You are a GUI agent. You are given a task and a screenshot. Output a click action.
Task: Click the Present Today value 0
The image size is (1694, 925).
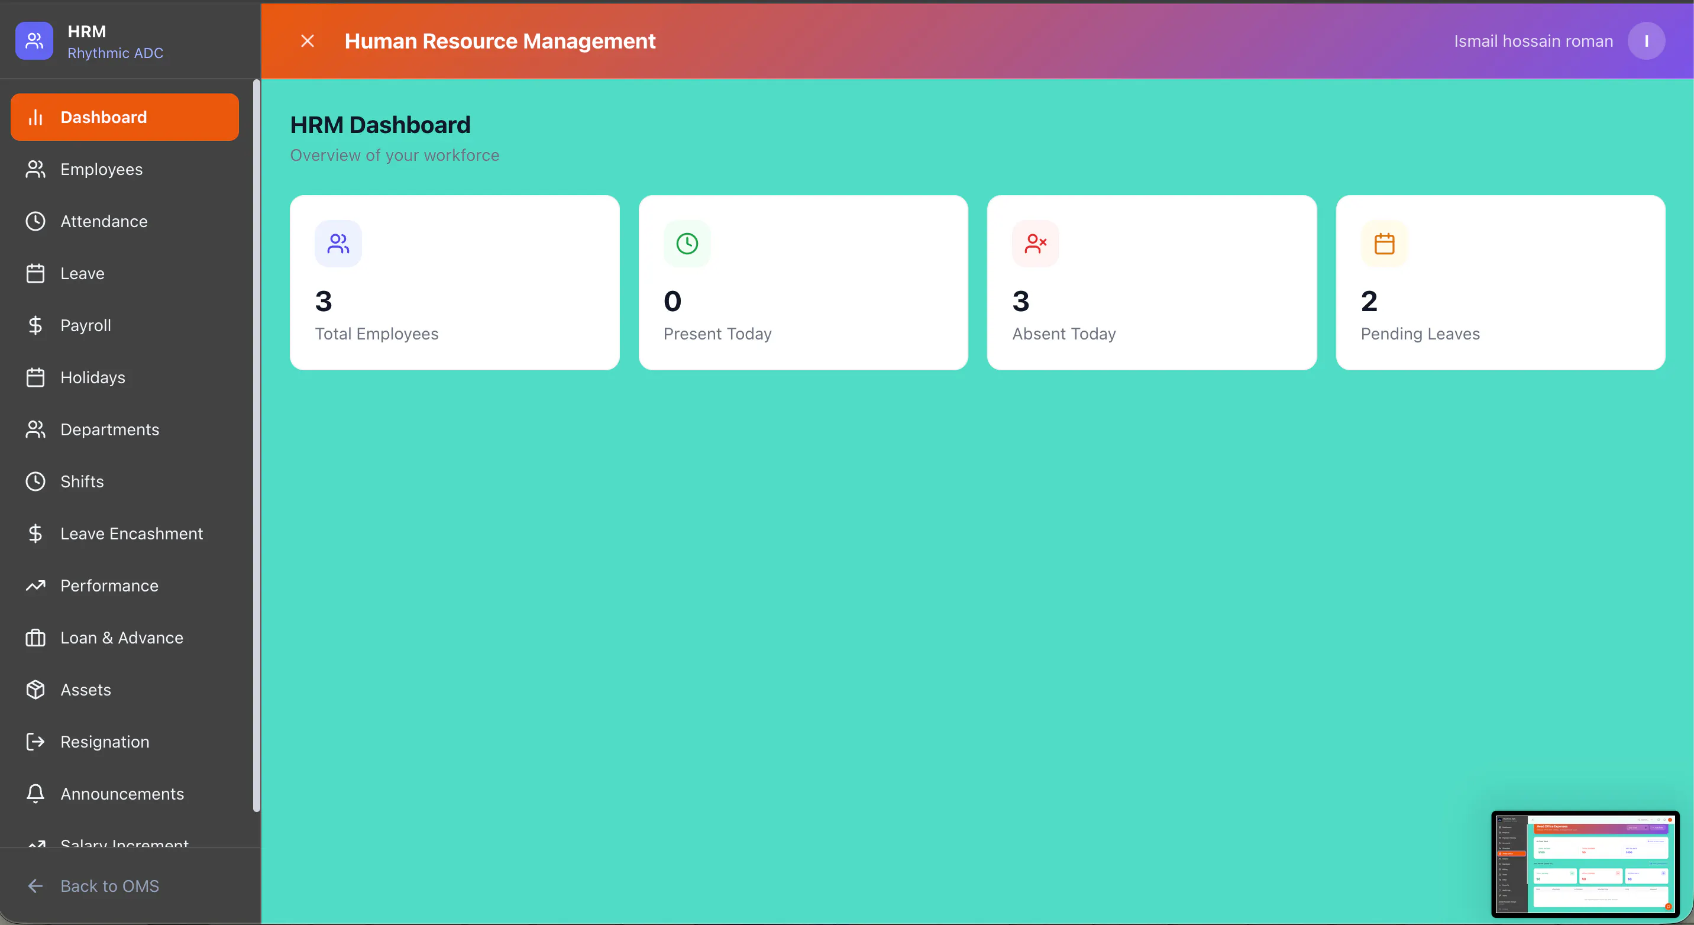tap(672, 300)
